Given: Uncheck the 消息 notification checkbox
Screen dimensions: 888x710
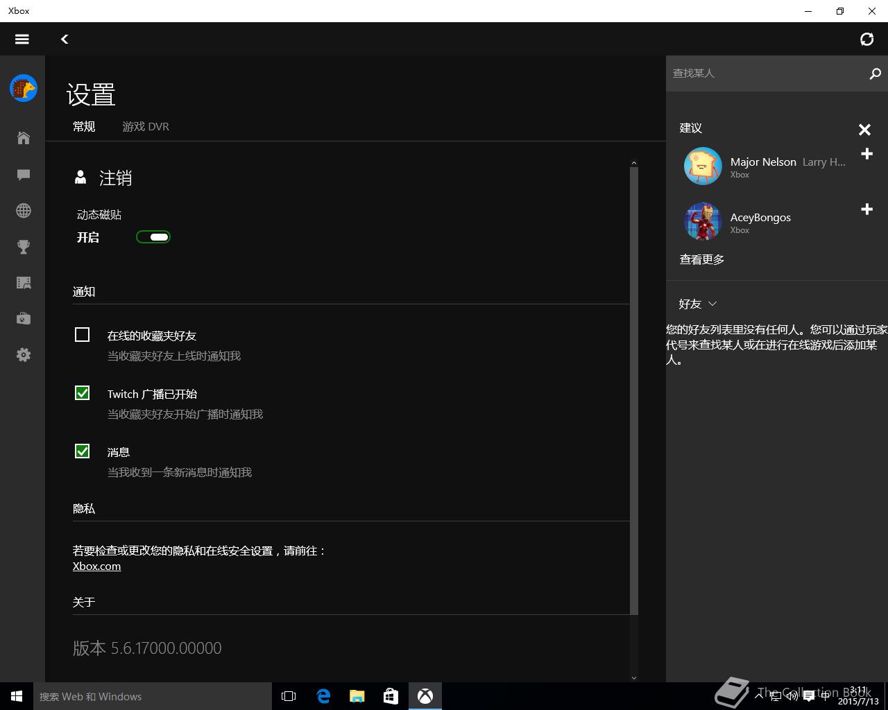Looking at the screenshot, I should (x=82, y=451).
